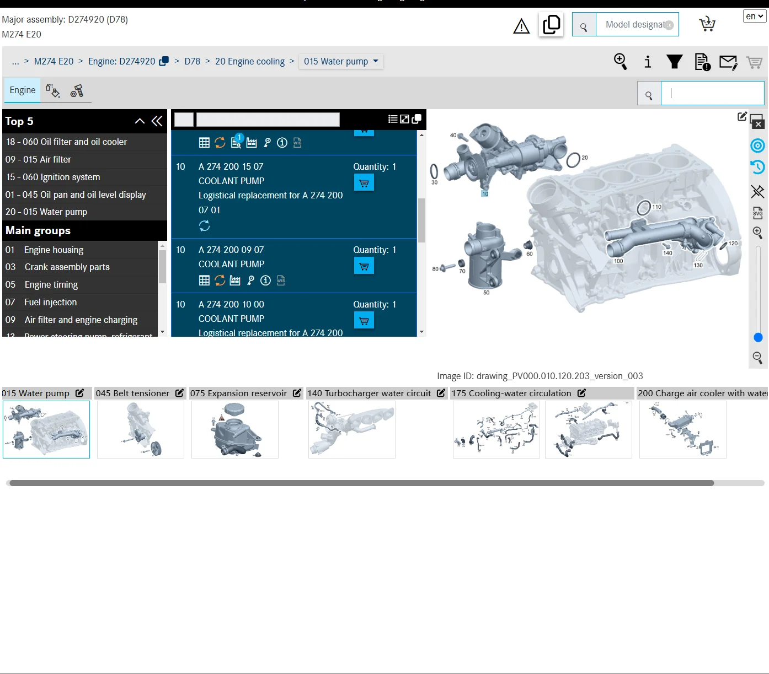769x674 pixels.
Task: Add A 274 200 09 07 to cart
Action: point(364,266)
